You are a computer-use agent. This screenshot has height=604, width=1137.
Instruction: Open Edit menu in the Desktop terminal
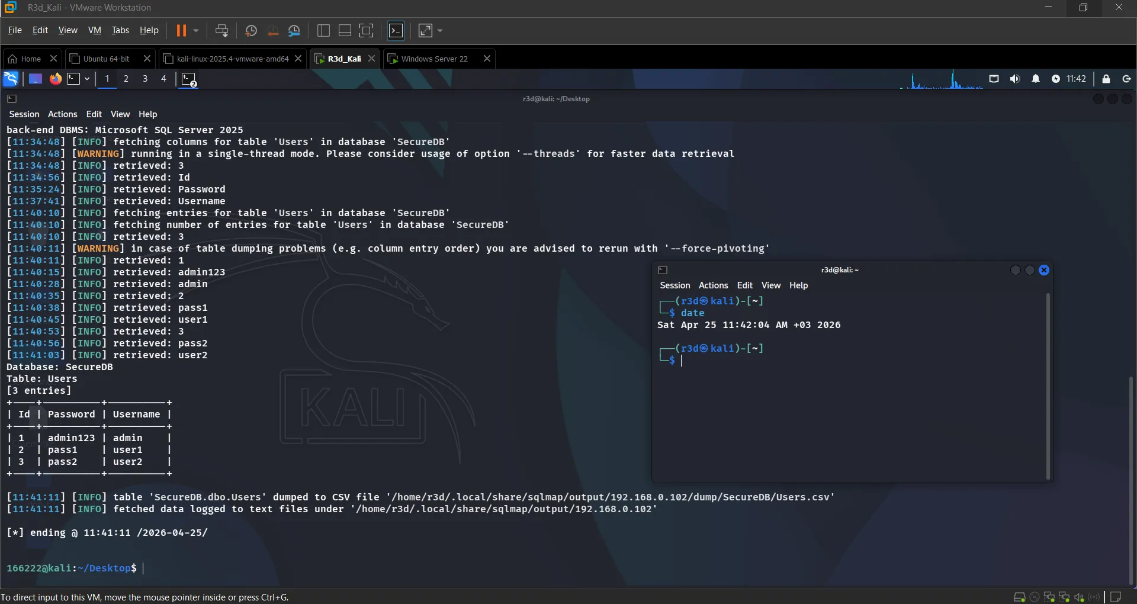pos(94,114)
